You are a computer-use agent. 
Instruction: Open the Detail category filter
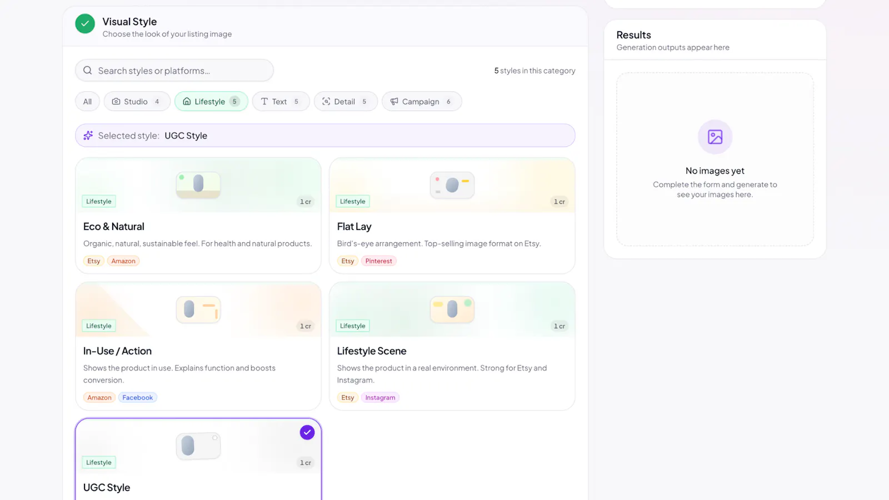(x=346, y=102)
